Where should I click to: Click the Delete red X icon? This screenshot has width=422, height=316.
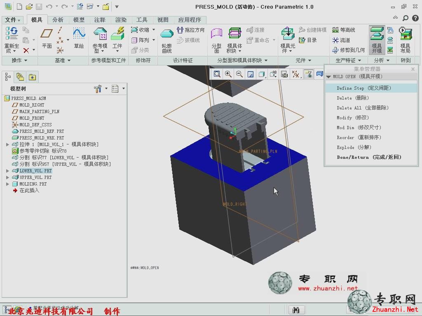tap(26, 50)
